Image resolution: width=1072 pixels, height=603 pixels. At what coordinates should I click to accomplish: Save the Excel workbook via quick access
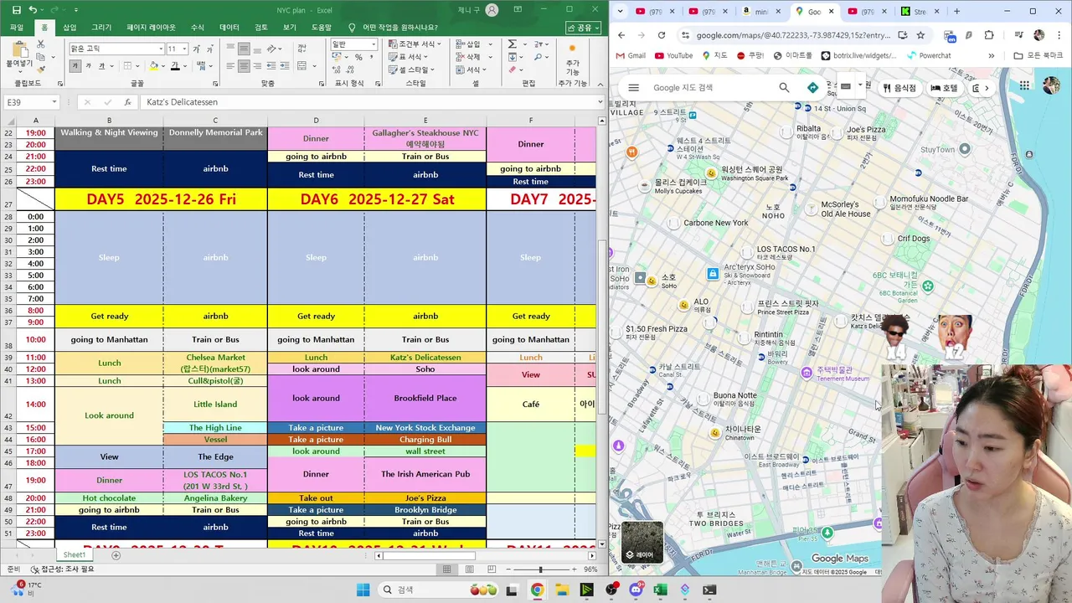click(16, 10)
